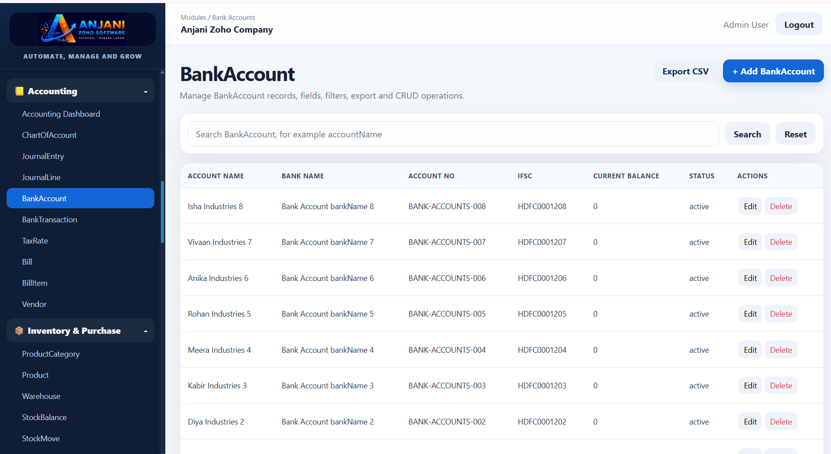
Task: Click the Inventory & Purchase box icon
Action: pos(19,331)
